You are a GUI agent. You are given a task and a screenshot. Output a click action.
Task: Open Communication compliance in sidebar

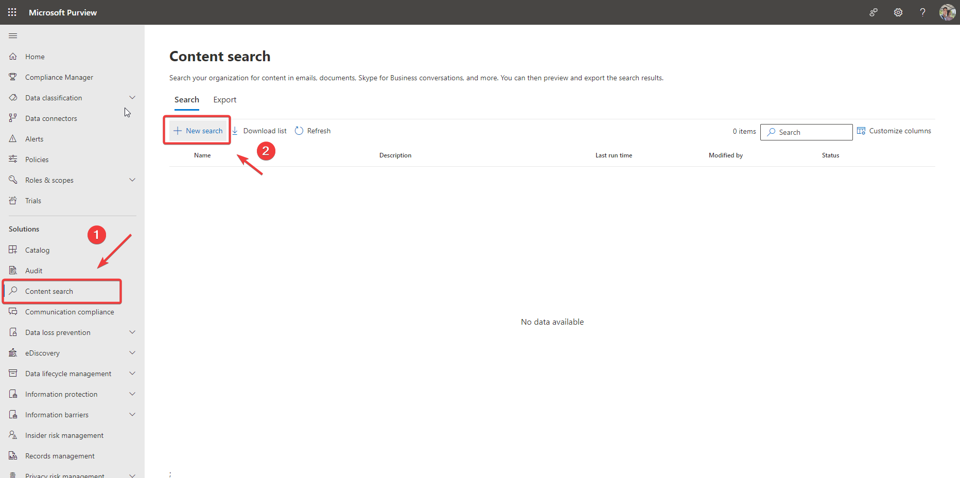[69, 312]
